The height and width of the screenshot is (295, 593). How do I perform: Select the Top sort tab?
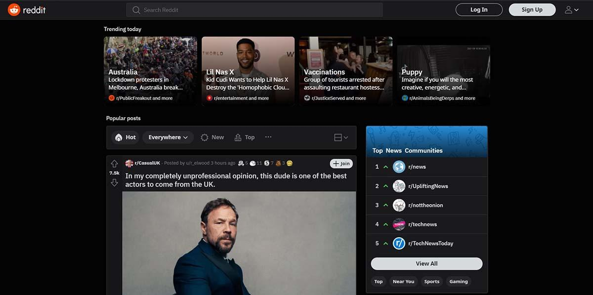tap(245, 137)
